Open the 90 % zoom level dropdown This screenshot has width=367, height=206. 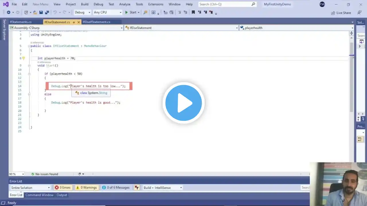(x=17, y=174)
